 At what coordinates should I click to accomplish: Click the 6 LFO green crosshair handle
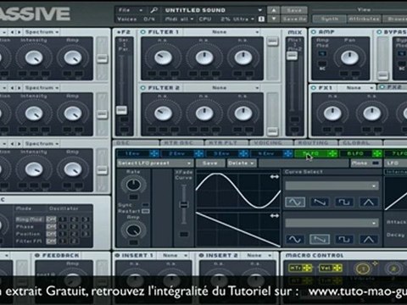(377, 153)
